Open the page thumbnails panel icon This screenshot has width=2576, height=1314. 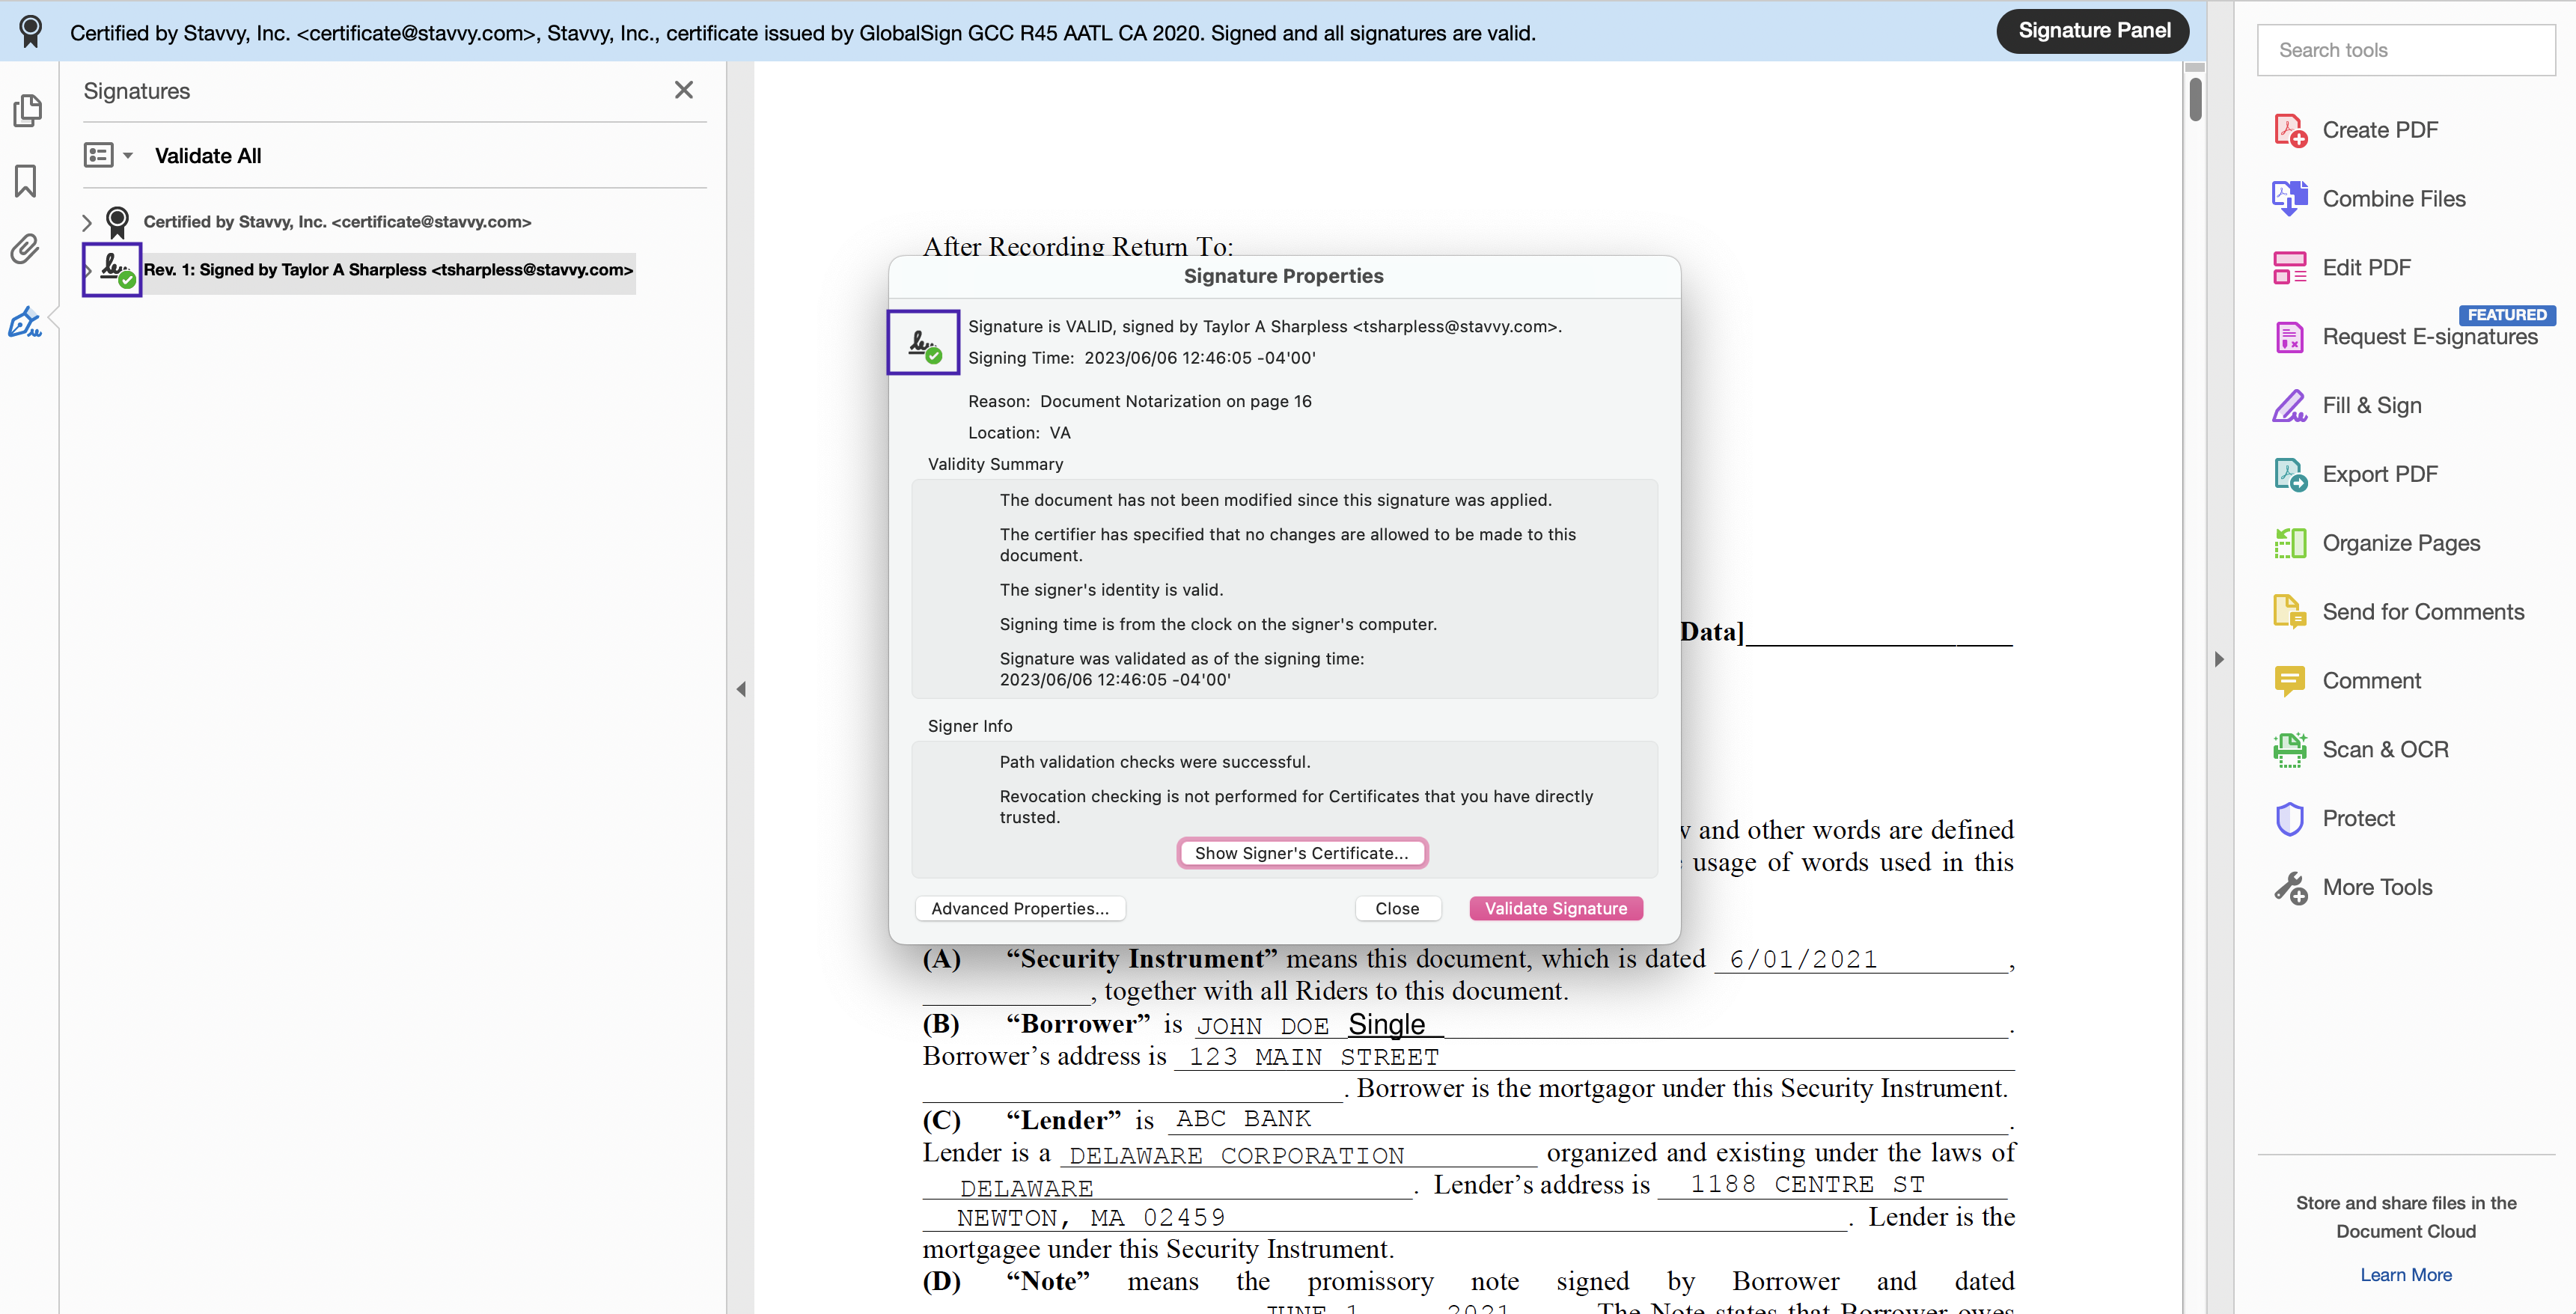click(x=27, y=110)
